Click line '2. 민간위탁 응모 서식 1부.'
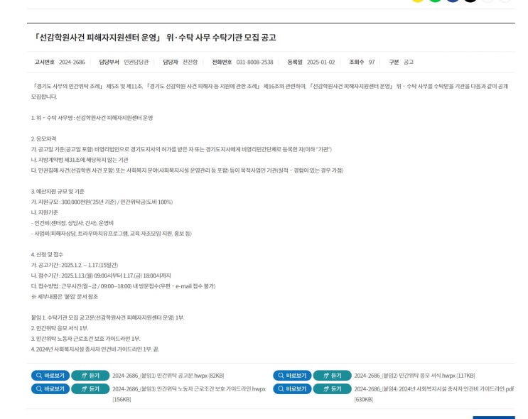 pyautogui.click(x=60, y=328)
